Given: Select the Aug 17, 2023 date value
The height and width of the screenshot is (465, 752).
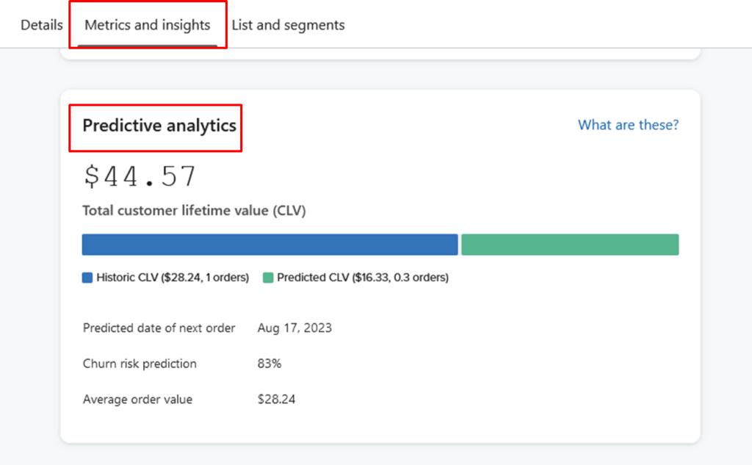Looking at the screenshot, I should coord(294,328).
